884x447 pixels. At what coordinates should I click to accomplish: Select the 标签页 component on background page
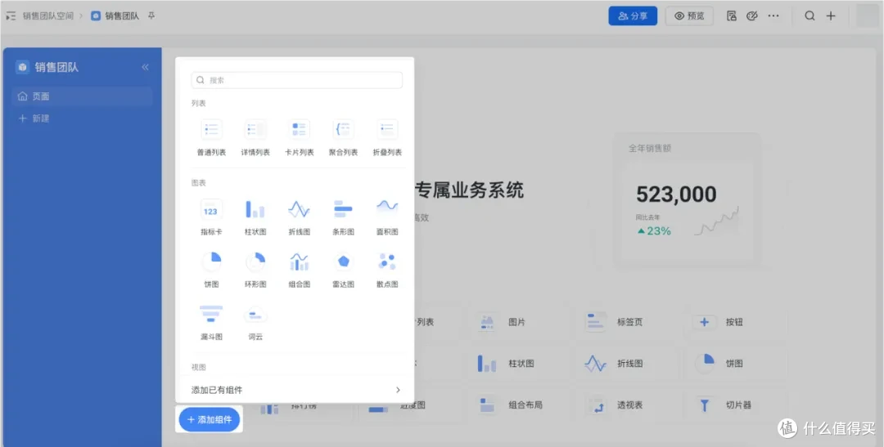tap(625, 322)
